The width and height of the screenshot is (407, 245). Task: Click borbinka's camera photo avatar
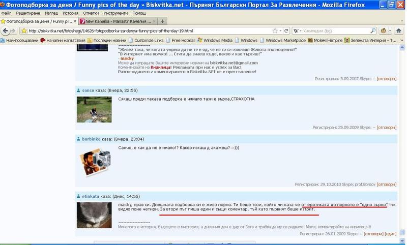coord(95,162)
